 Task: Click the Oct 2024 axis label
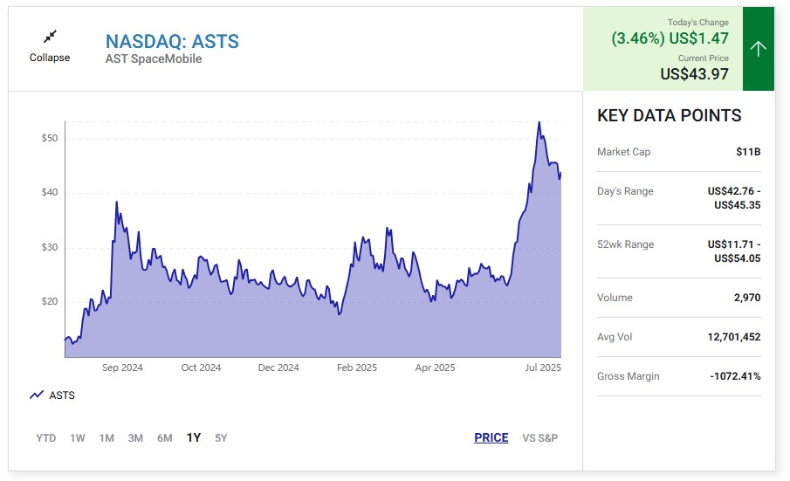[x=201, y=368]
